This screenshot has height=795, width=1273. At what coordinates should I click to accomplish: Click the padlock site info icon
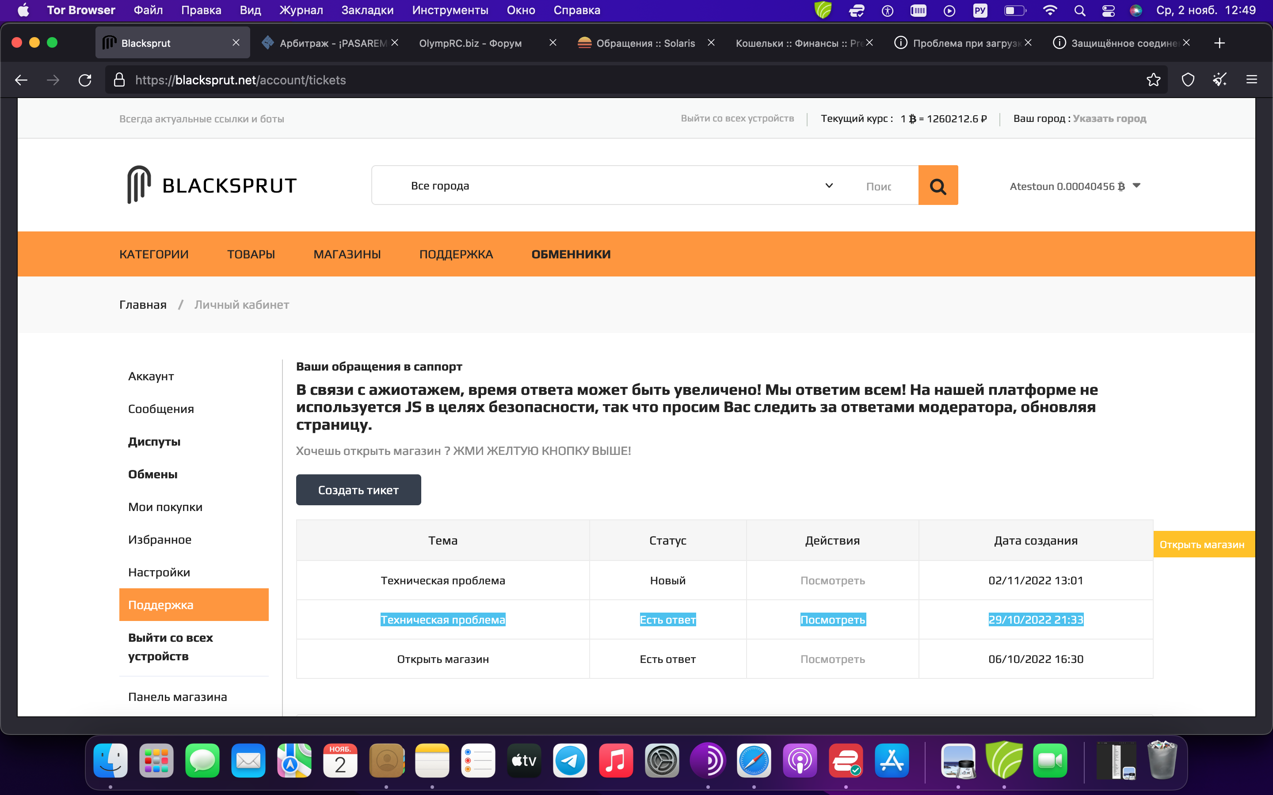pos(119,80)
